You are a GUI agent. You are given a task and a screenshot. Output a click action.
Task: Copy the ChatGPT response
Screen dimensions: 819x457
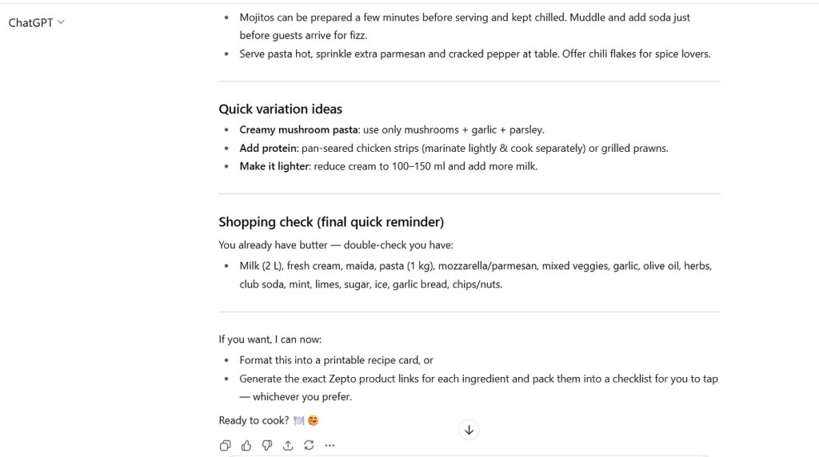[x=225, y=446]
